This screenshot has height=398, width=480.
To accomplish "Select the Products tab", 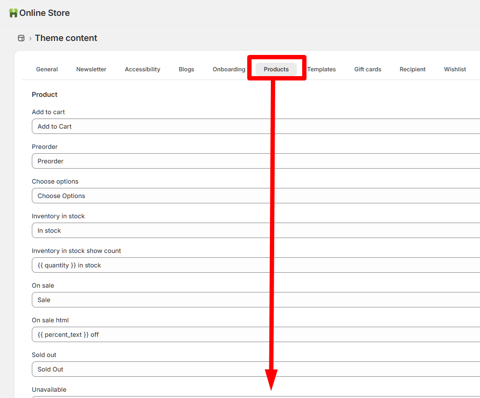I will (276, 69).
